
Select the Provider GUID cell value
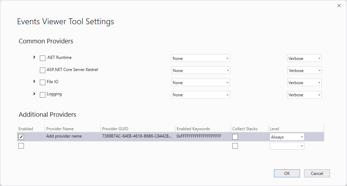pyautogui.click(x=136, y=136)
